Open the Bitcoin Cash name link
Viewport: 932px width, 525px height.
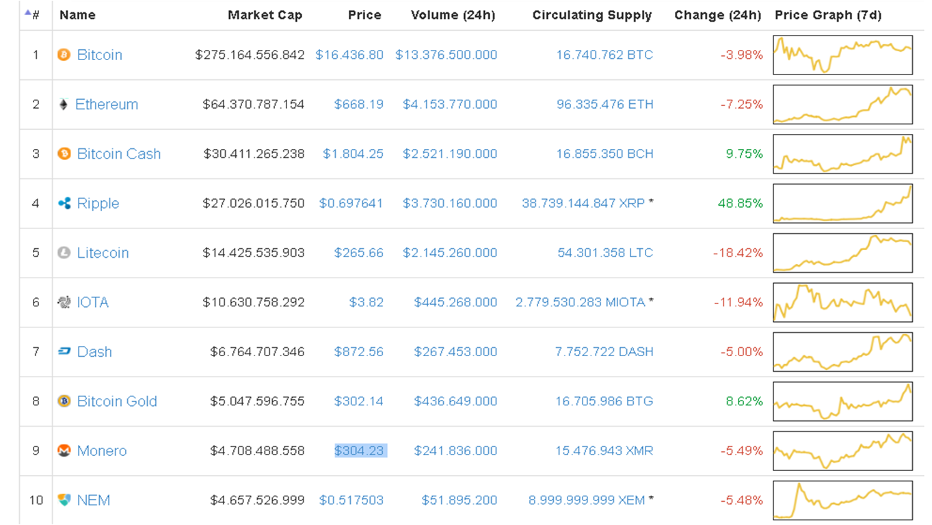[x=119, y=154]
